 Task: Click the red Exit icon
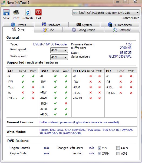pyautogui.click(x=38, y=12)
